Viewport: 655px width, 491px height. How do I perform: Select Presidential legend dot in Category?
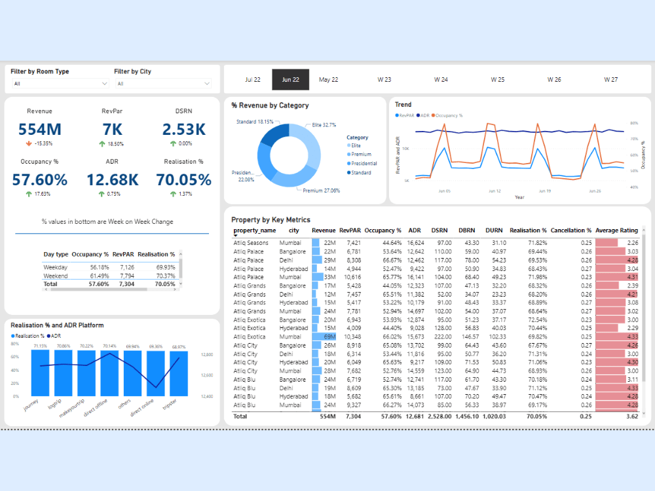[x=349, y=163]
